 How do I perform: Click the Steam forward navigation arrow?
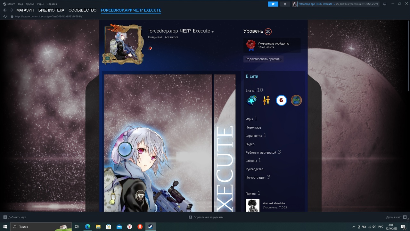pos(12,10)
